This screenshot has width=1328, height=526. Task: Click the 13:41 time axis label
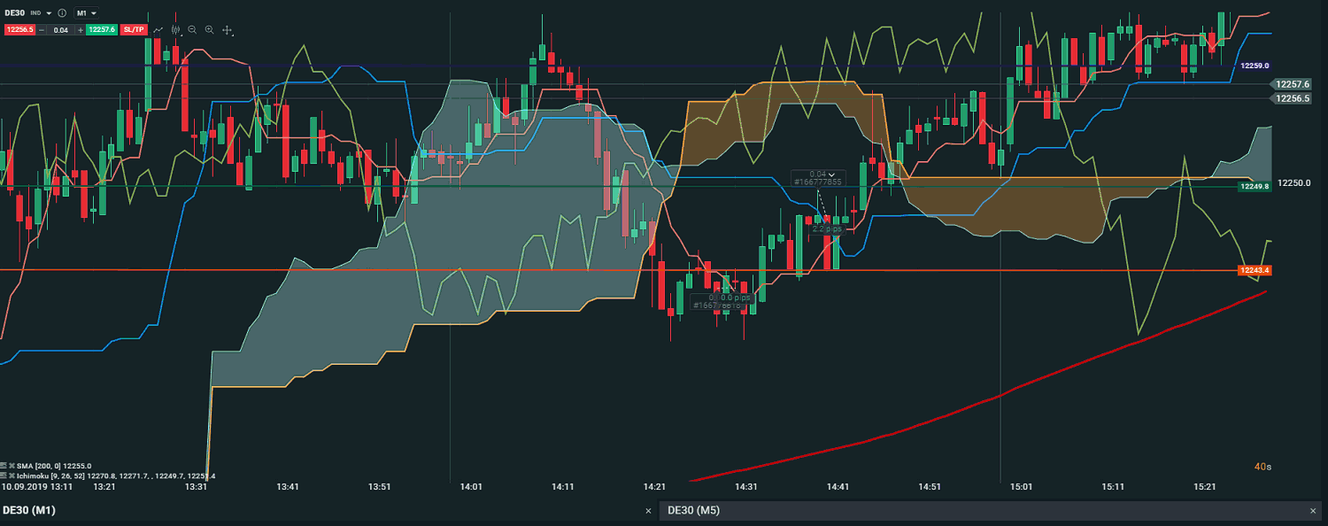coord(288,486)
